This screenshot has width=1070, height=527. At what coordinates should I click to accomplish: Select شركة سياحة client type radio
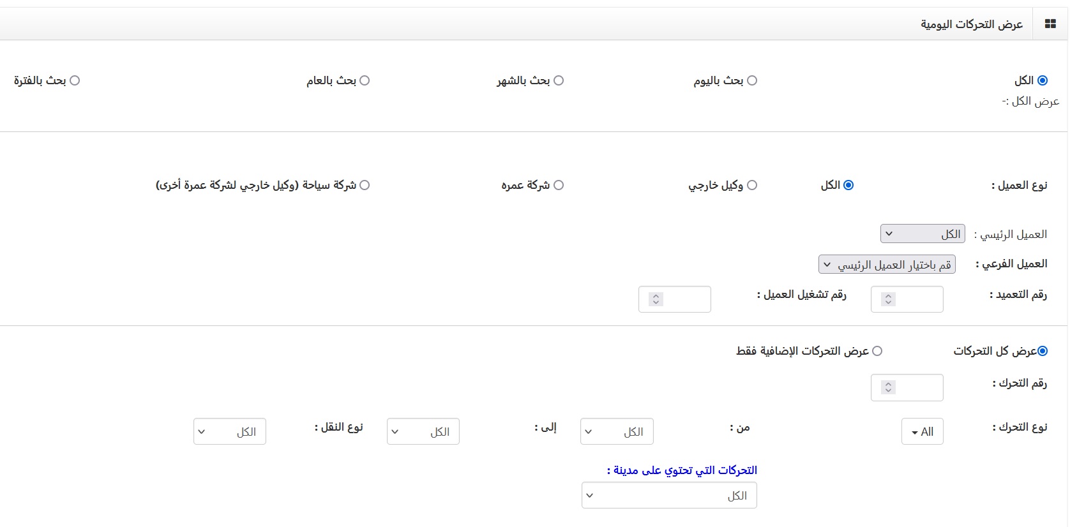click(x=365, y=185)
